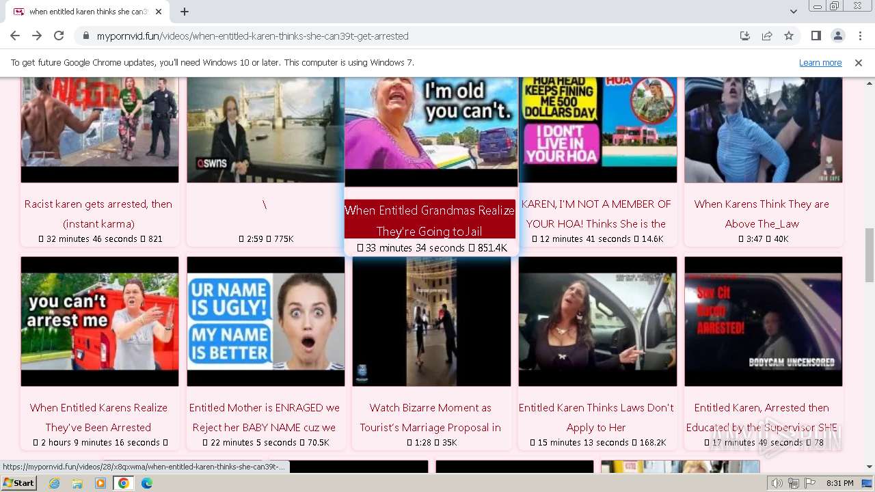Open the 'I don't live in your HOA' thumbnail
The height and width of the screenshot is (492, 875).
(597, 130)
